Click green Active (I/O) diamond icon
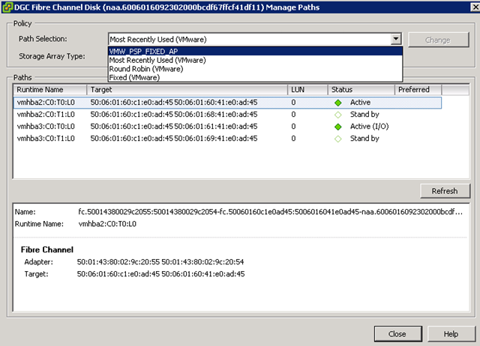The height and width of the screenshot is (346, 480). pyautogui.click(x=338, y=127)
